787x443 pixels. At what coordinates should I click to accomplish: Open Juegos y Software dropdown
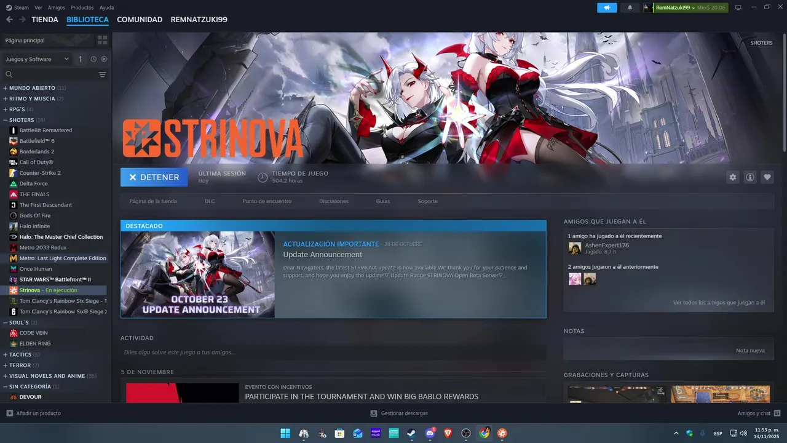[37, 59]
